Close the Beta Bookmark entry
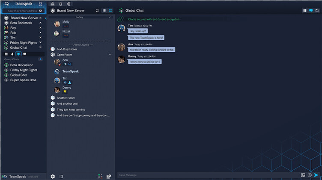The width and height of the screenshot is (322, 180). [40, 23]
